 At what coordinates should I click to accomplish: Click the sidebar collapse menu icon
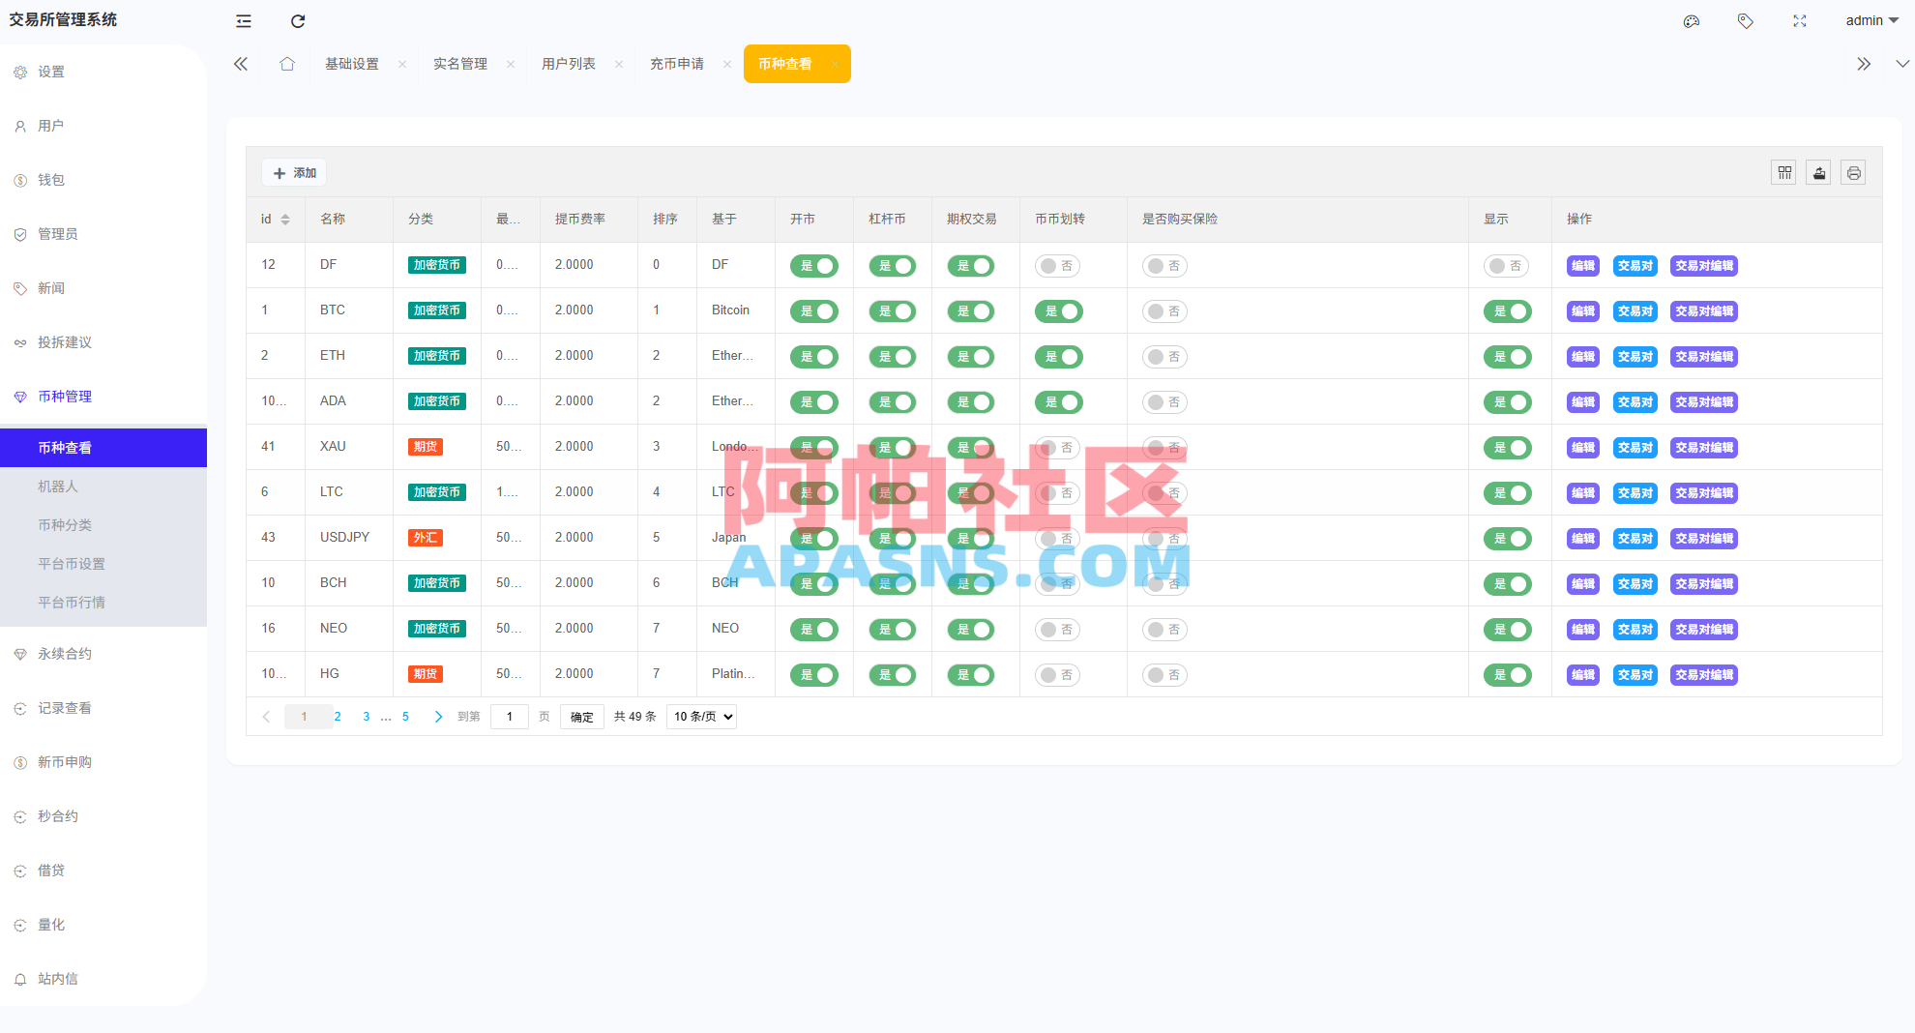244,21
